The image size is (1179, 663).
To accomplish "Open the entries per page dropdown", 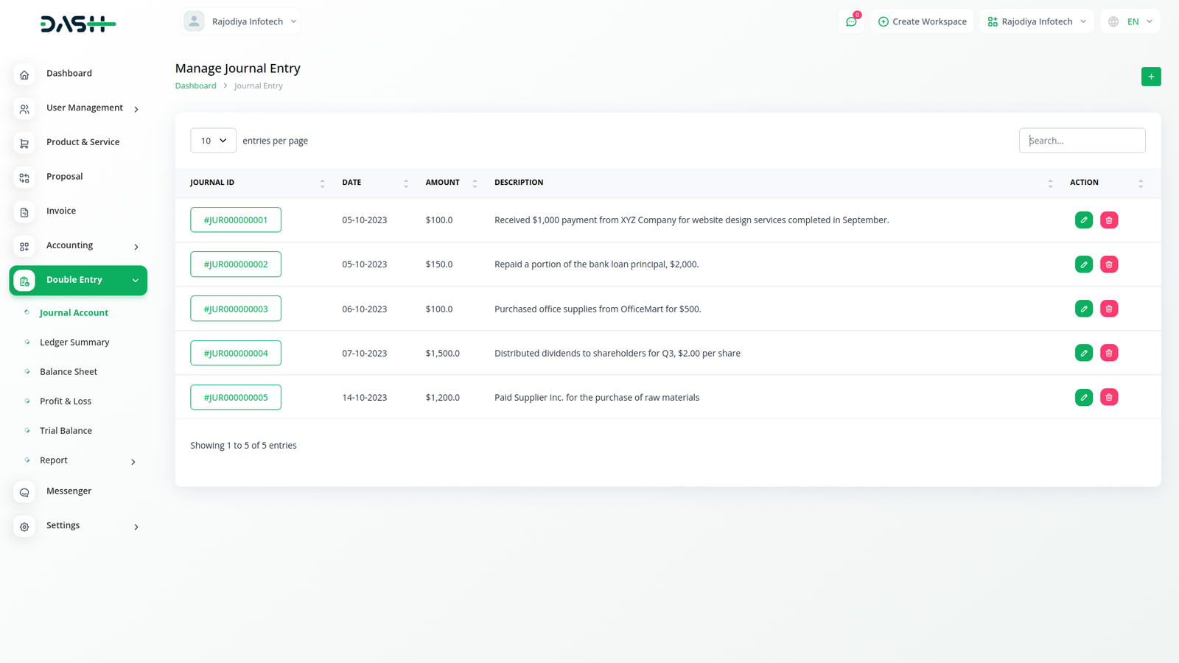I will (213, 141).
